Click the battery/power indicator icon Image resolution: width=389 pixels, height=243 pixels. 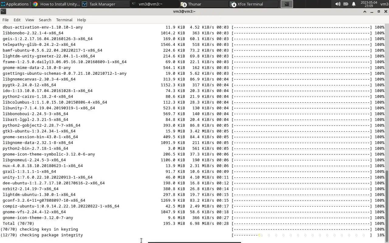pyautogui.click(x=346, y=4)
